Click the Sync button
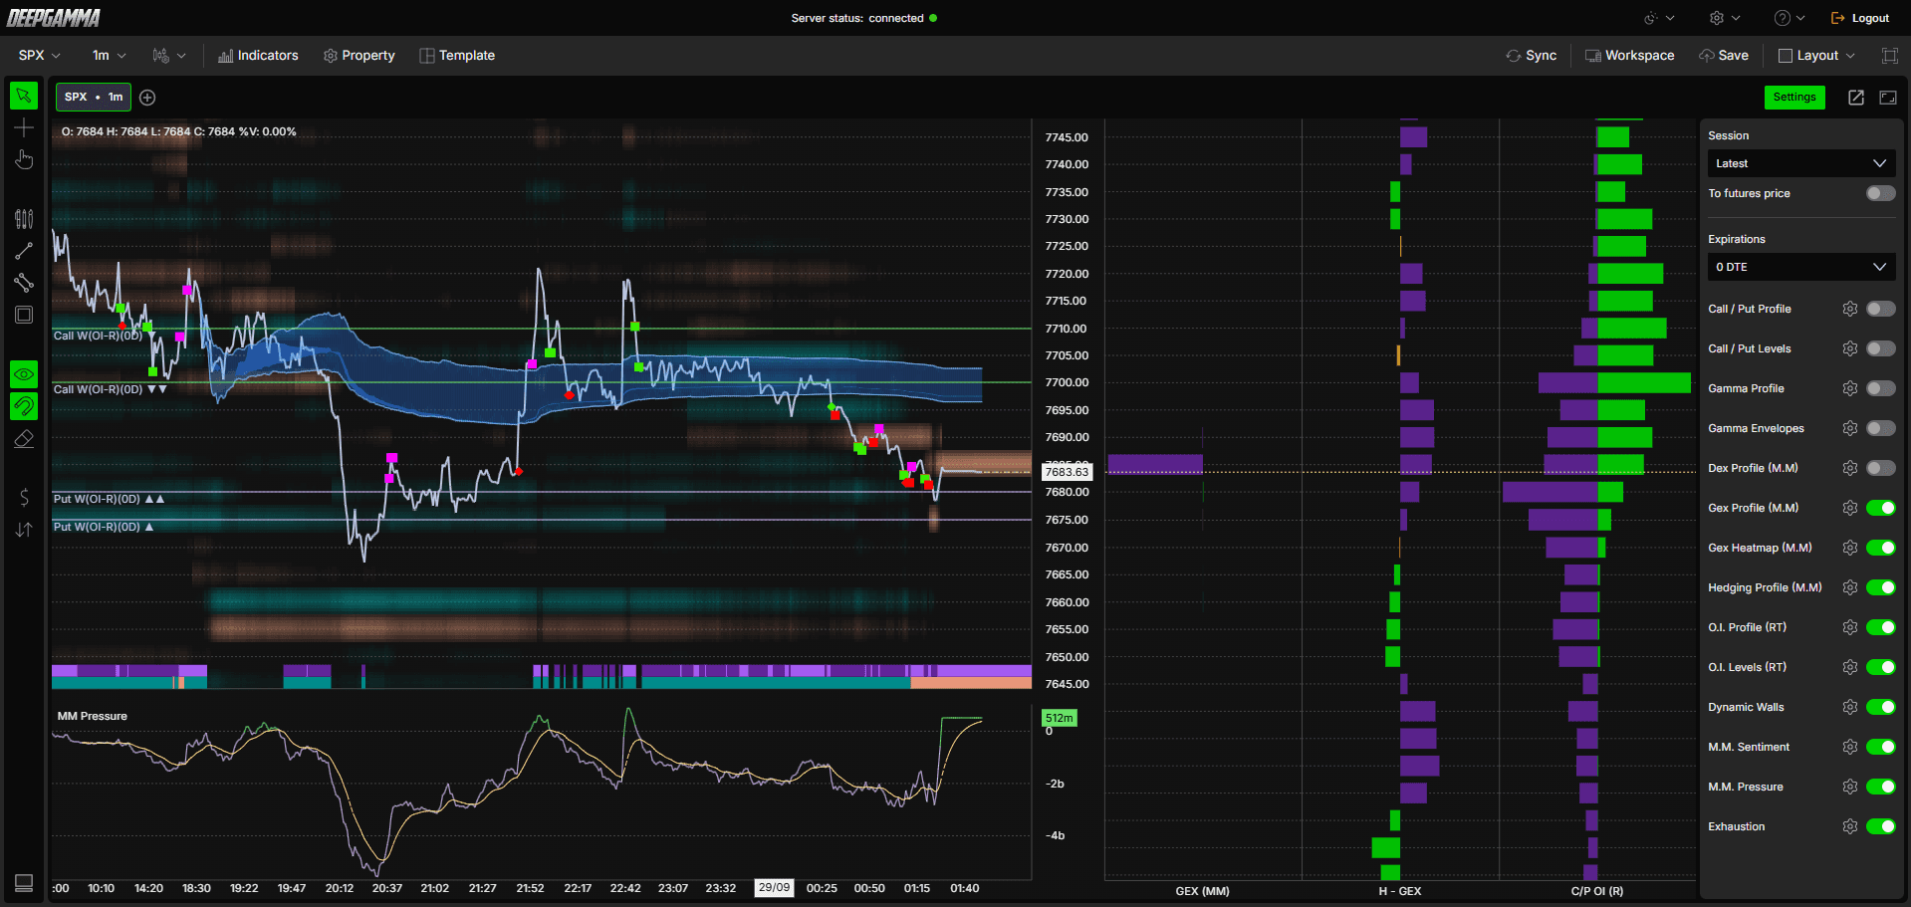This screenshot has width=1911, height=907. point(1532,56)
